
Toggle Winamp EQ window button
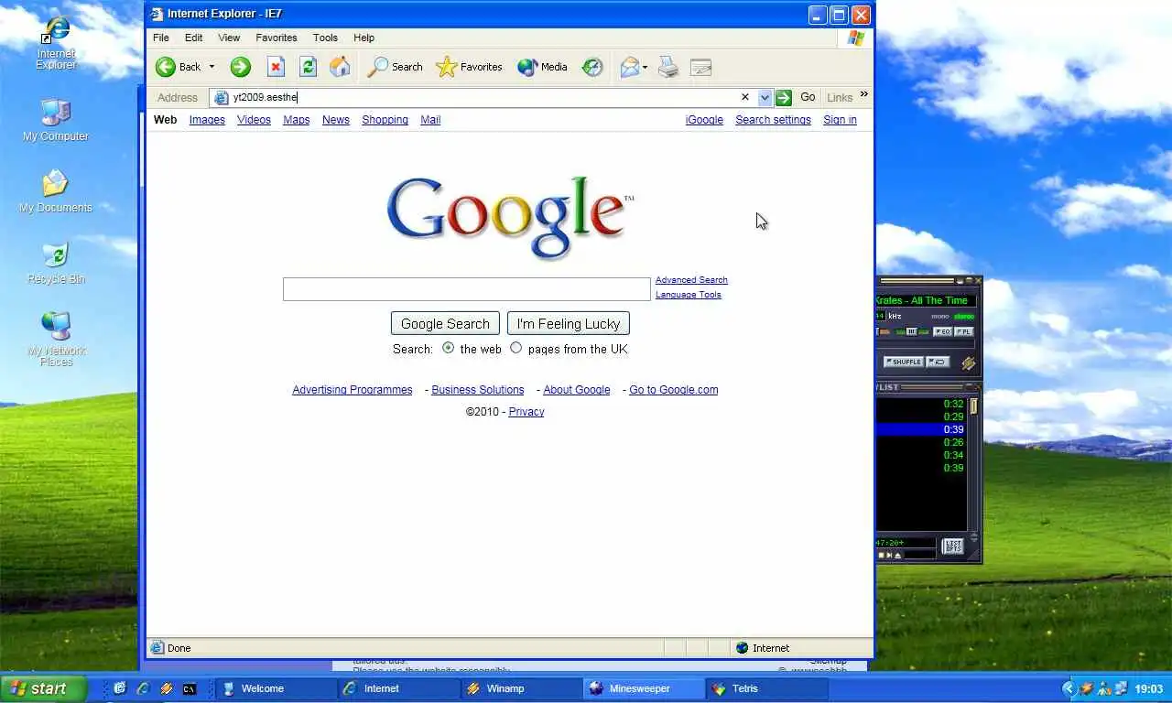tap(943, 332)
